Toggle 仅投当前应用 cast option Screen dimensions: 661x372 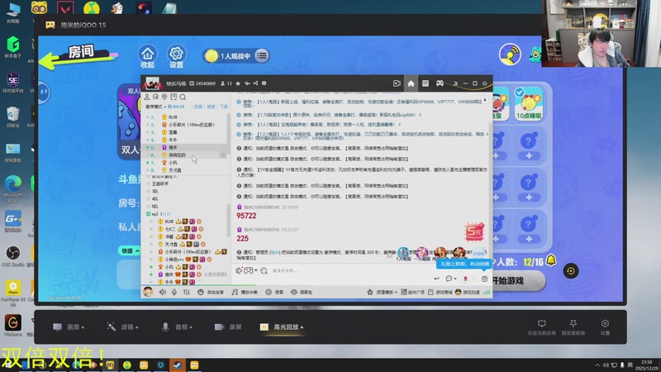542,327
